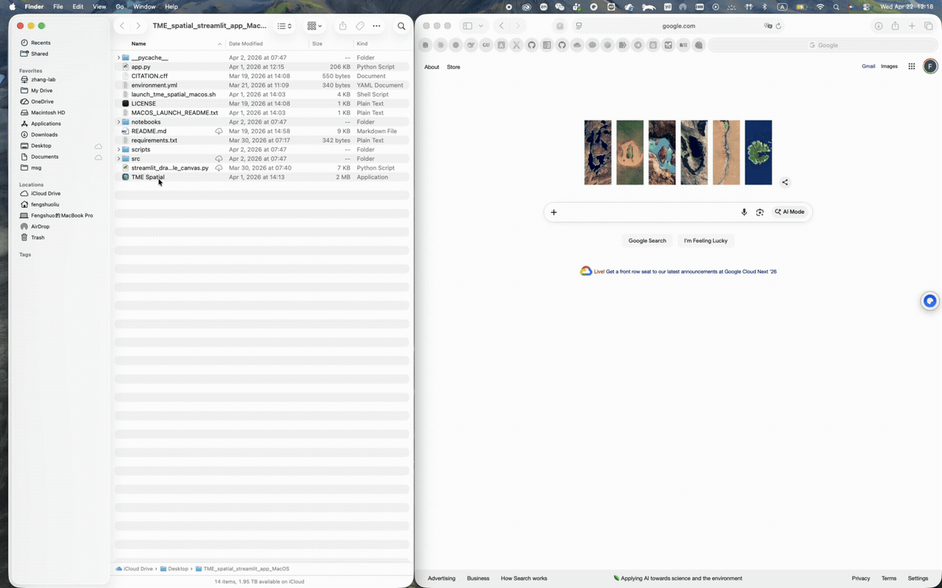Open the Go menu in the menu bar
Viewport: 942px width, 588px height.
pyautogui.click(x=119, y=7)
